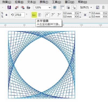This screenshot has height=102, width=108.
Task: Toggle full-screen preview icon
Action: point(55,7)
